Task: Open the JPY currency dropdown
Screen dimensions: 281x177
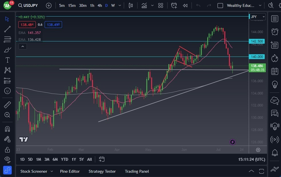Action: (258, 17)
